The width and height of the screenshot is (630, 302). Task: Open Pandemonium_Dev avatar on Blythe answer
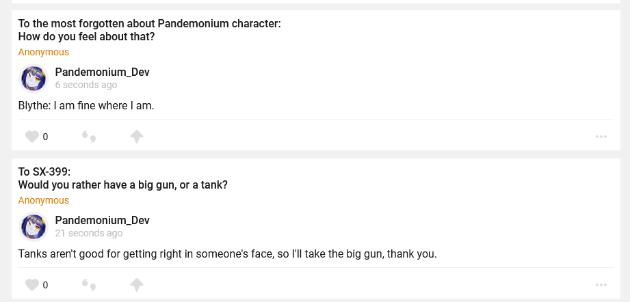point(33,79)
